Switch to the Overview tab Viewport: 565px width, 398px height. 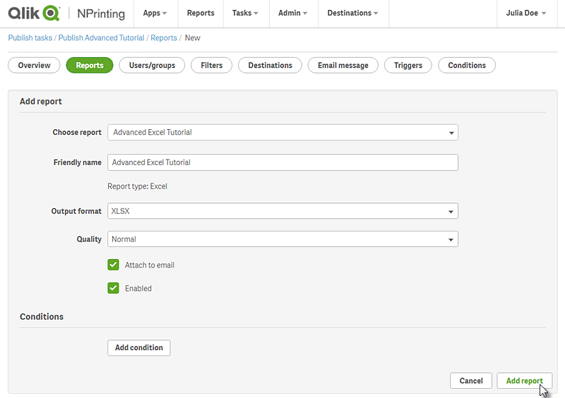click(x=34, y=65)
